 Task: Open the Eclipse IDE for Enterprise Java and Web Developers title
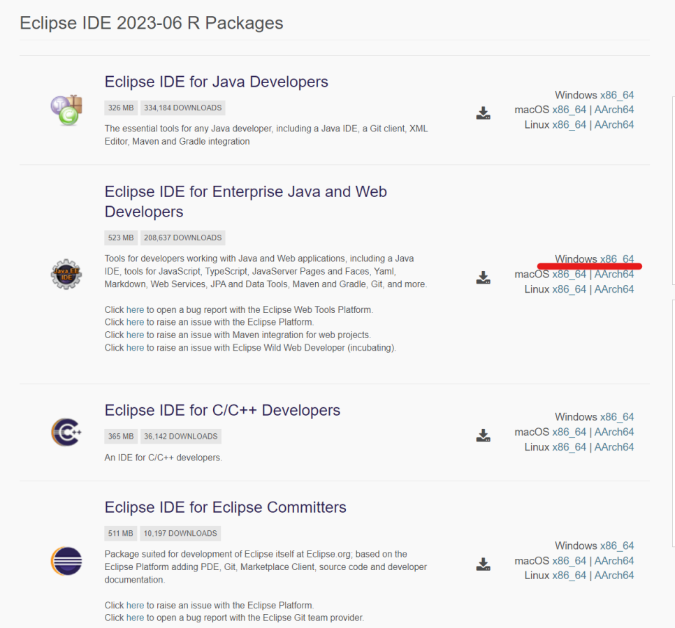pos(245,201)
